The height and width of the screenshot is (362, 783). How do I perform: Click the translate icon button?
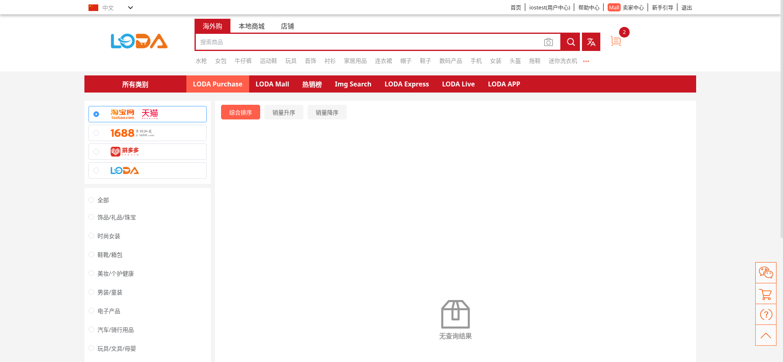pos(591,42)
